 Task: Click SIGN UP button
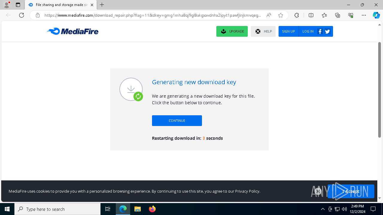(x=288, y=31)
